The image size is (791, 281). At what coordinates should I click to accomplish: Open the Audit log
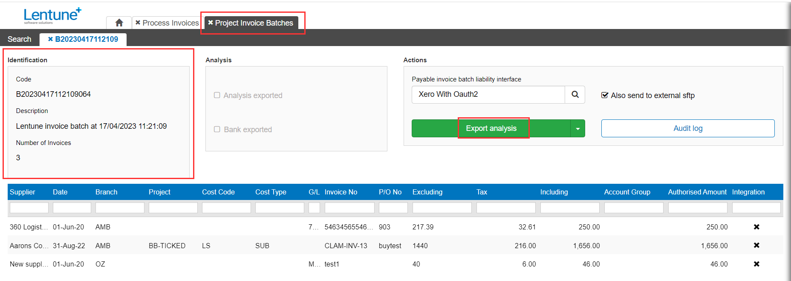click(688, 128)
